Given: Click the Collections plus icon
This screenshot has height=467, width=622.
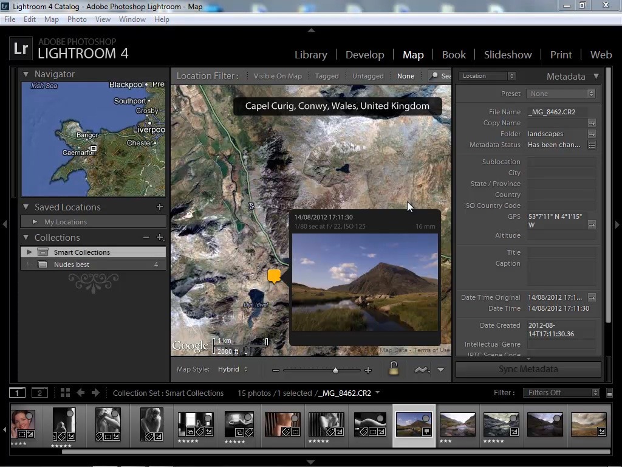Looking at the screenshot, I should tap(160, 237).
